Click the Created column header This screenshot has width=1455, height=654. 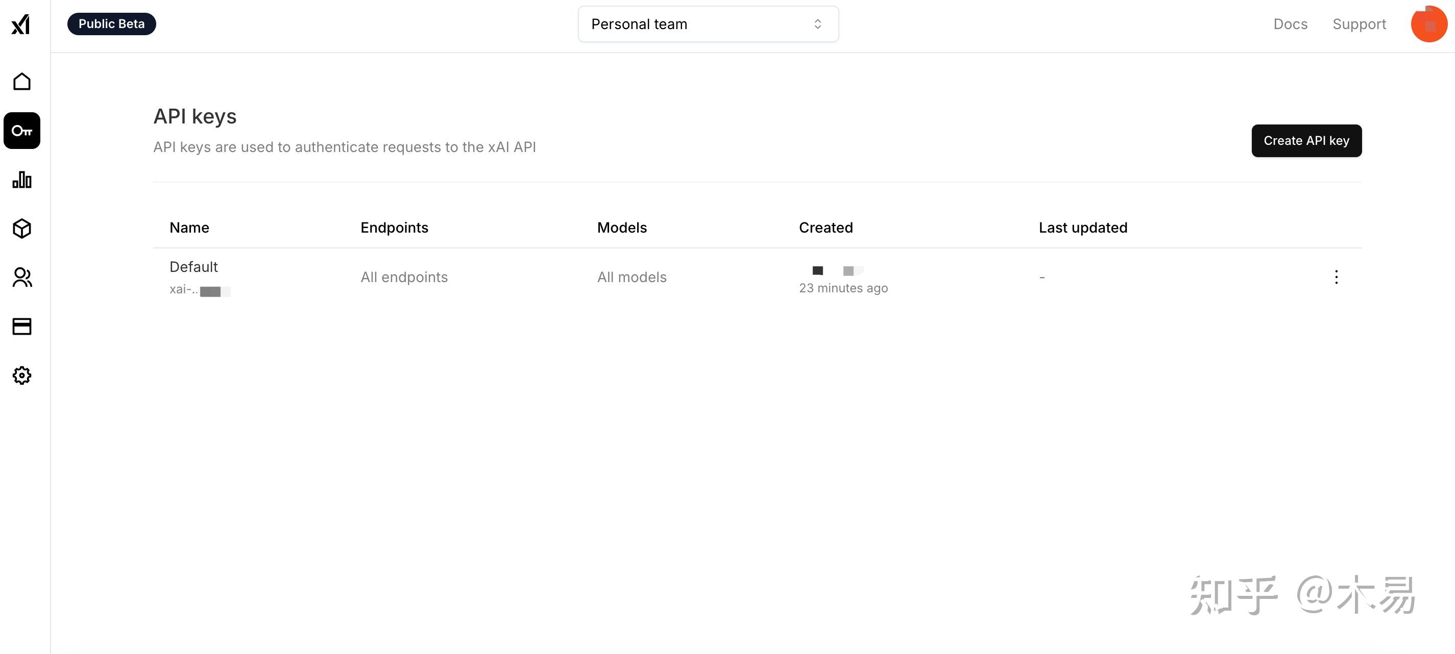coord(825,228)
